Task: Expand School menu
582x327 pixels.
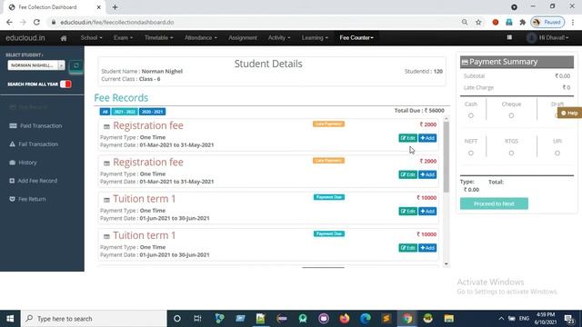Action: click(x=91, y=38)
